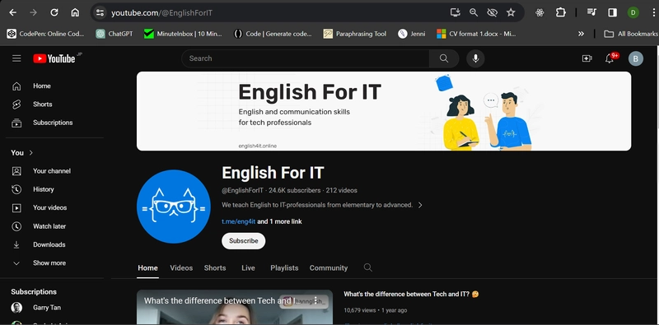Open video options three-dot menu
The width and height of the screenshot is (659, 325).
[x=315, y=299]
